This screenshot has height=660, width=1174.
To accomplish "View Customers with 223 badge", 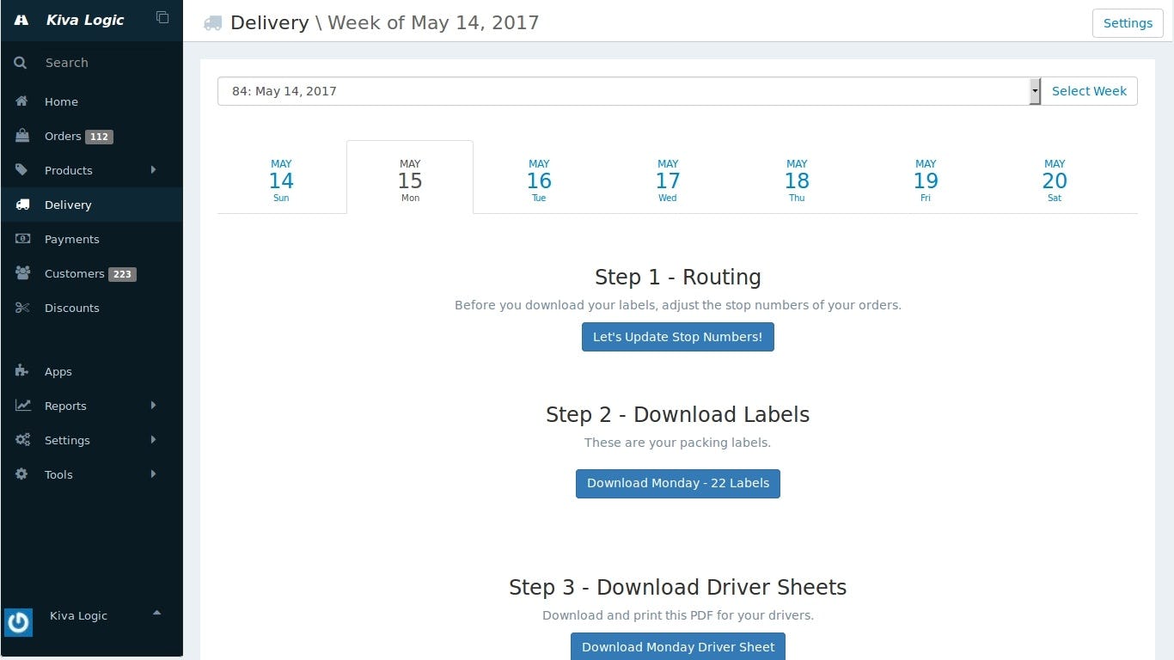I will point(75,273).
